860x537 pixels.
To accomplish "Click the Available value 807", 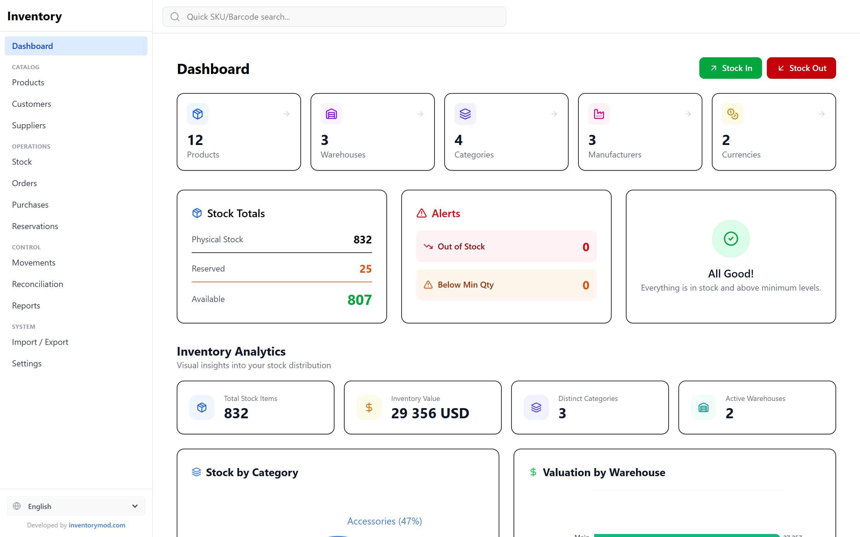I will point(360,300).
